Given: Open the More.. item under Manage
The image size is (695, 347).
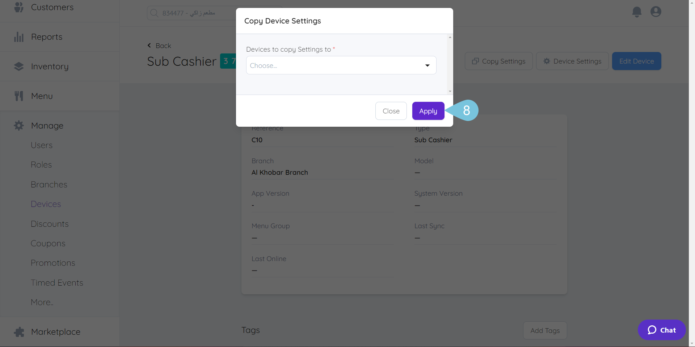Looking at the screenshot, I should point(42,302).
